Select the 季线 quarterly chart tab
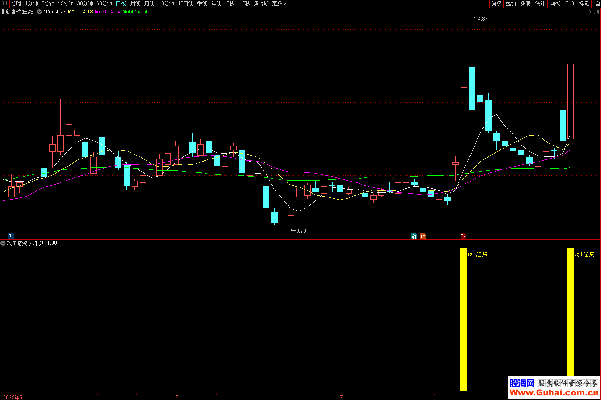601x400 pixels. pos(202,3)
